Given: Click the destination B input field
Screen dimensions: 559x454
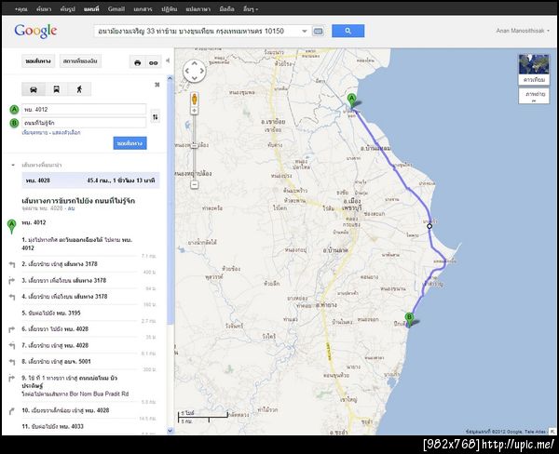Looking at the screenshot, I should click(84, 123).
